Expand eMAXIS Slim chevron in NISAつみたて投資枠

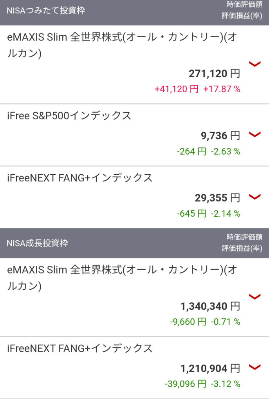coord(255,64)
